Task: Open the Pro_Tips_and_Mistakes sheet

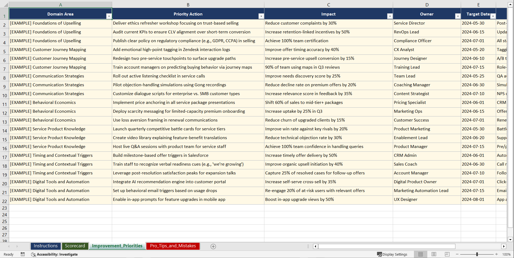Action: tap(173, 246)
